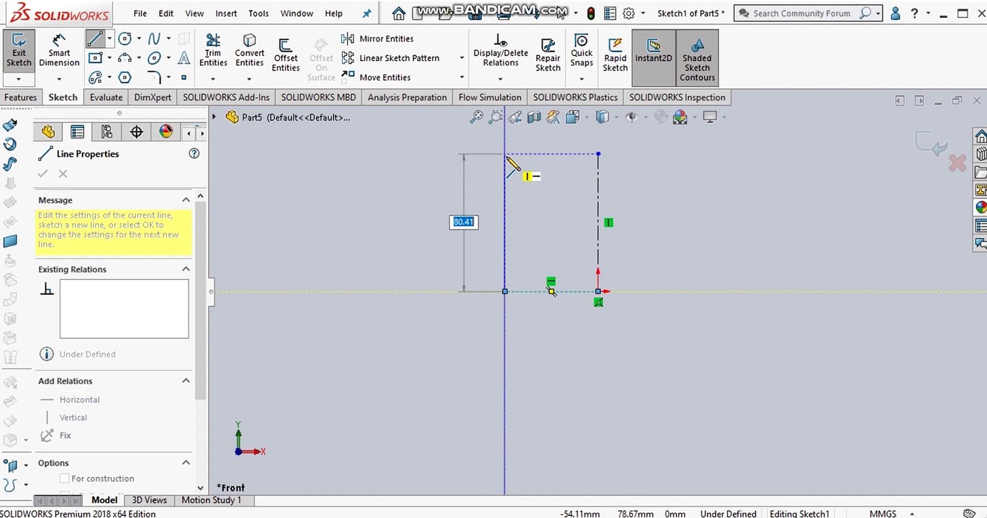Image resolution: width=987 pixels, height=518 pixels.
Task: Collapse the Options section
Action: coord(186,463)
